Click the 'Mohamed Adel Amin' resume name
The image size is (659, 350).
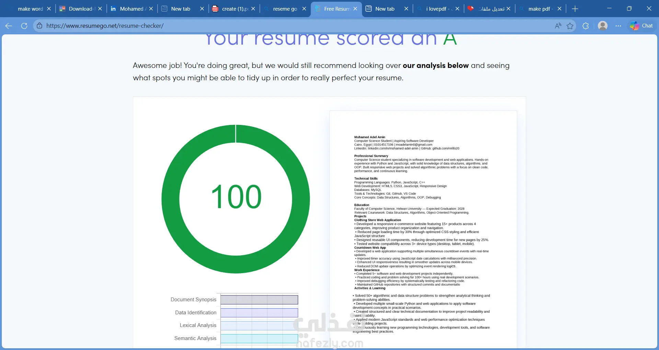click(x=370, y=137)
